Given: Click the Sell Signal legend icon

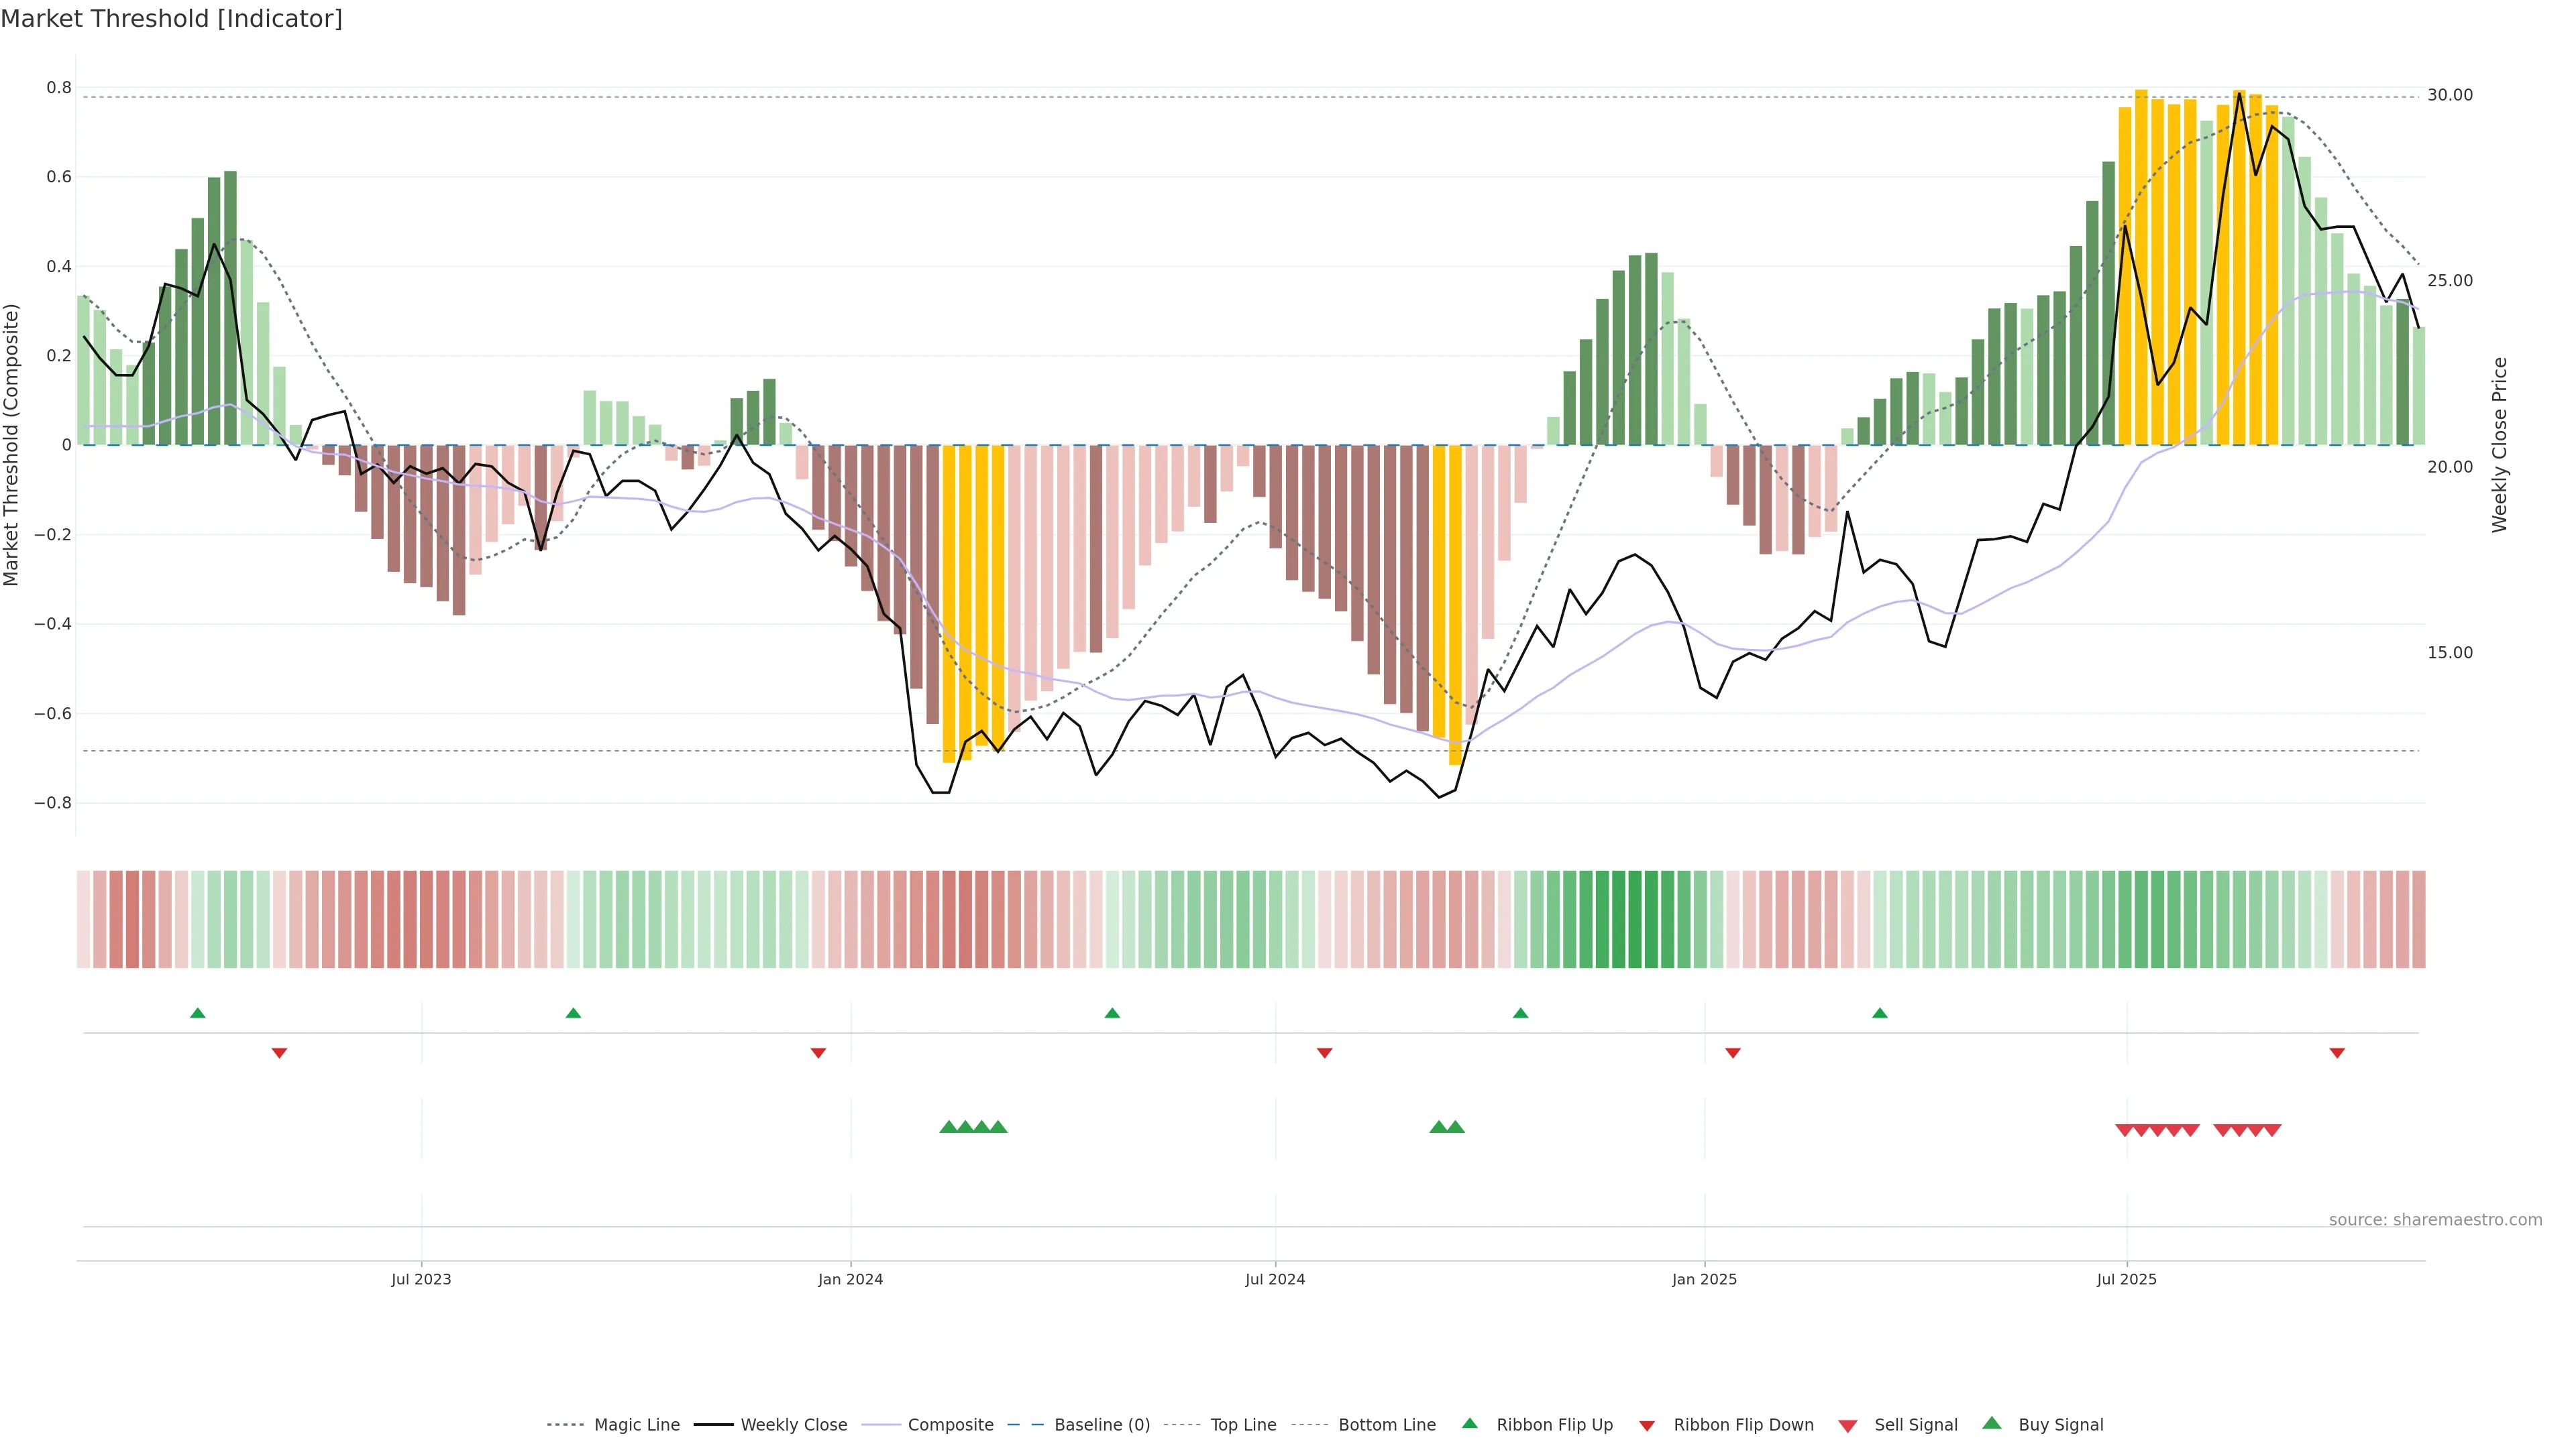Looking at the screenshot, I should click(x=1848, y=1426).
